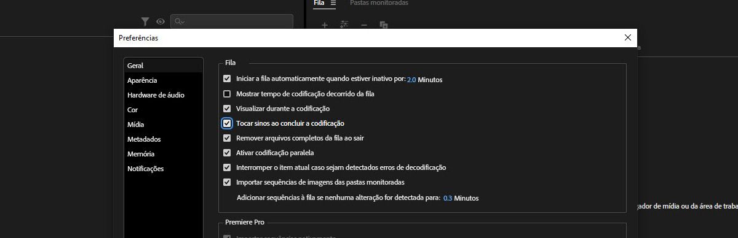Click the Premiere Pro section heading
The image size is (738, 238).
point(245,222)
